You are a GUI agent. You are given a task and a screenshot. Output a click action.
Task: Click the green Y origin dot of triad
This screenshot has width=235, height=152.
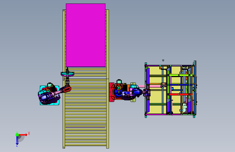pyautogui.click(x=17, y=135)
